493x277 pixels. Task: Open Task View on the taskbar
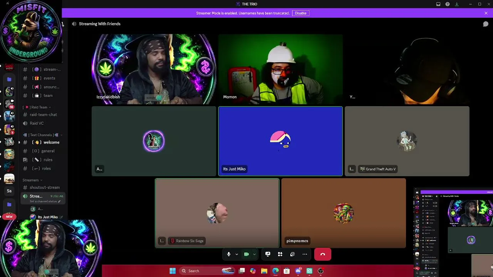(241, 271)
